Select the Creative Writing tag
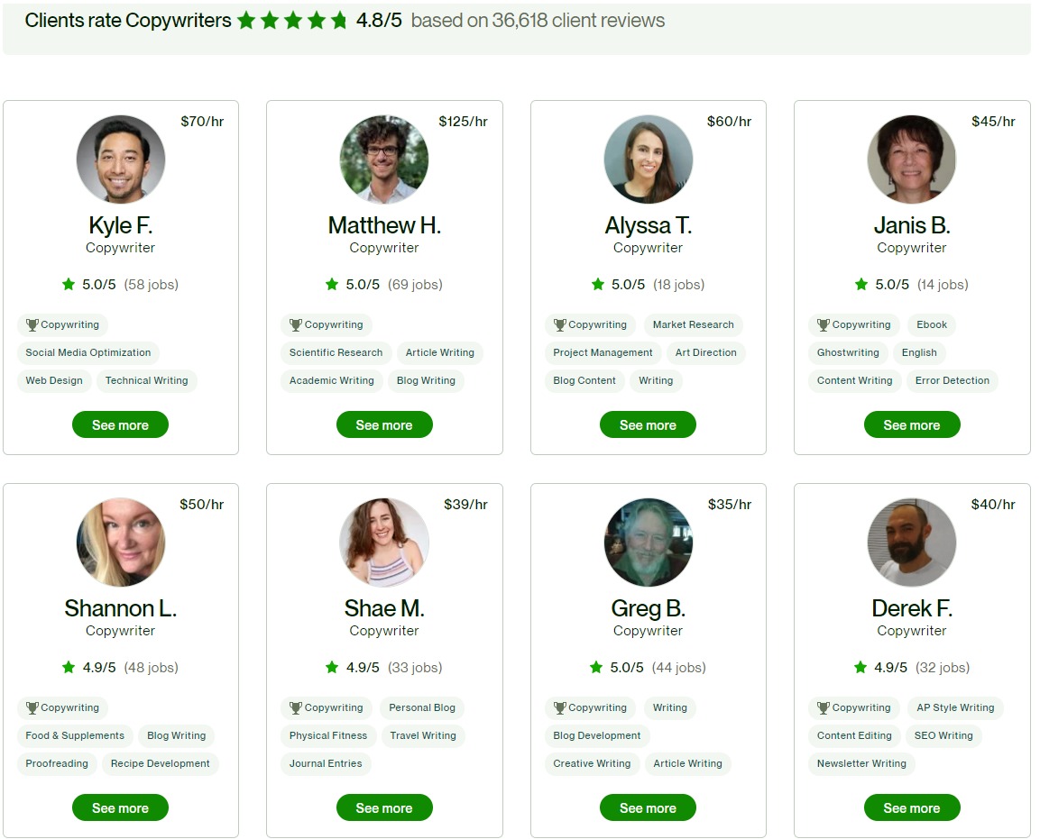The image size is (1040, 839). click(593, 763)
